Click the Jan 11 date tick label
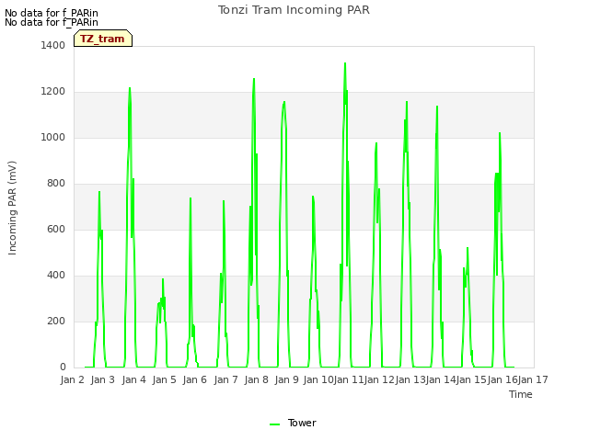The image size is (589, 441). 349,379
